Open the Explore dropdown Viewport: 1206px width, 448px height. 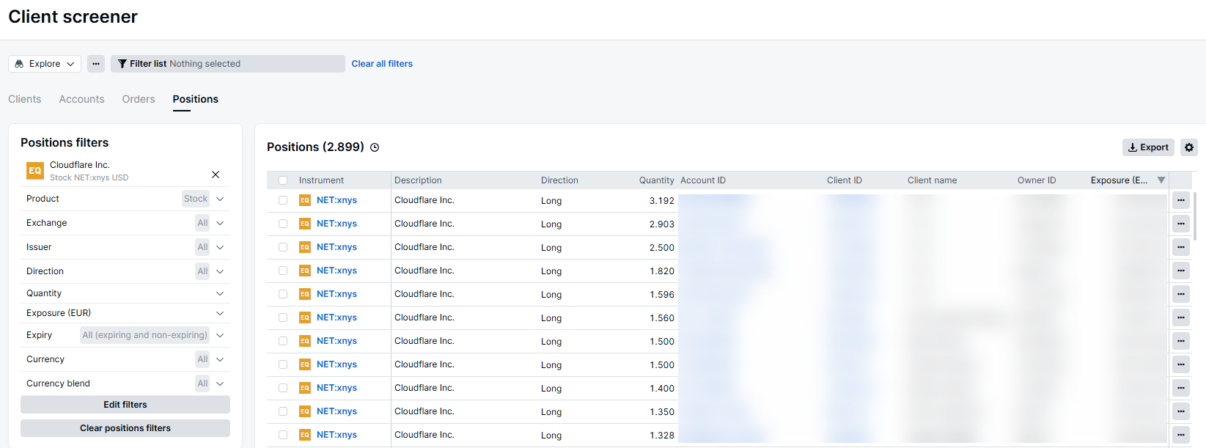click(45, 64)
